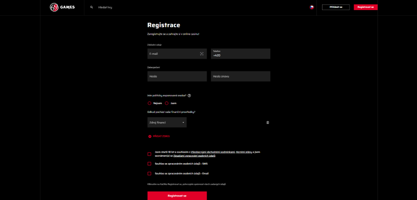Open the Všeobecnými obchodními podmínkami link
This screenshot has width=417, height=200.
[x=213, y=152]
